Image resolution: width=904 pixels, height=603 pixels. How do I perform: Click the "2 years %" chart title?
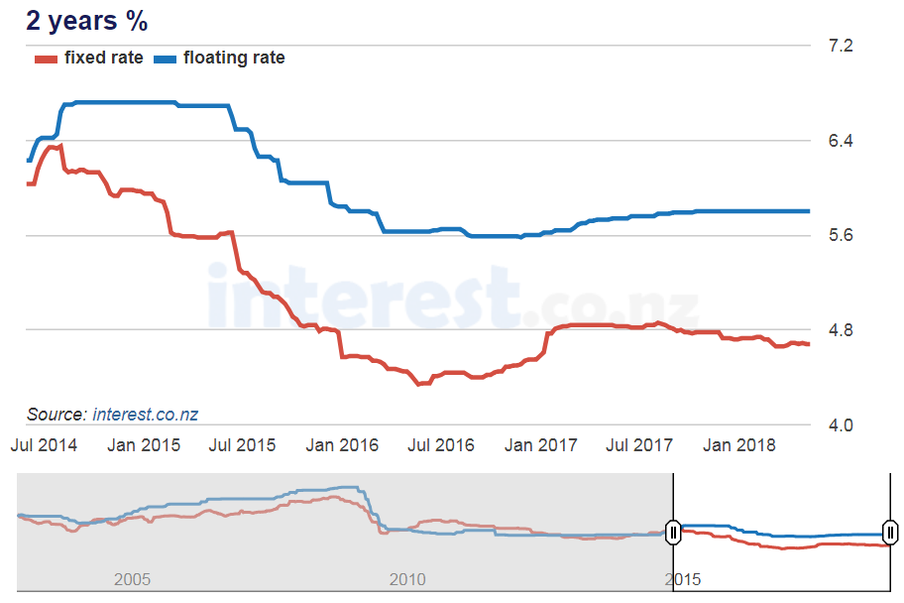coord(86,21)
